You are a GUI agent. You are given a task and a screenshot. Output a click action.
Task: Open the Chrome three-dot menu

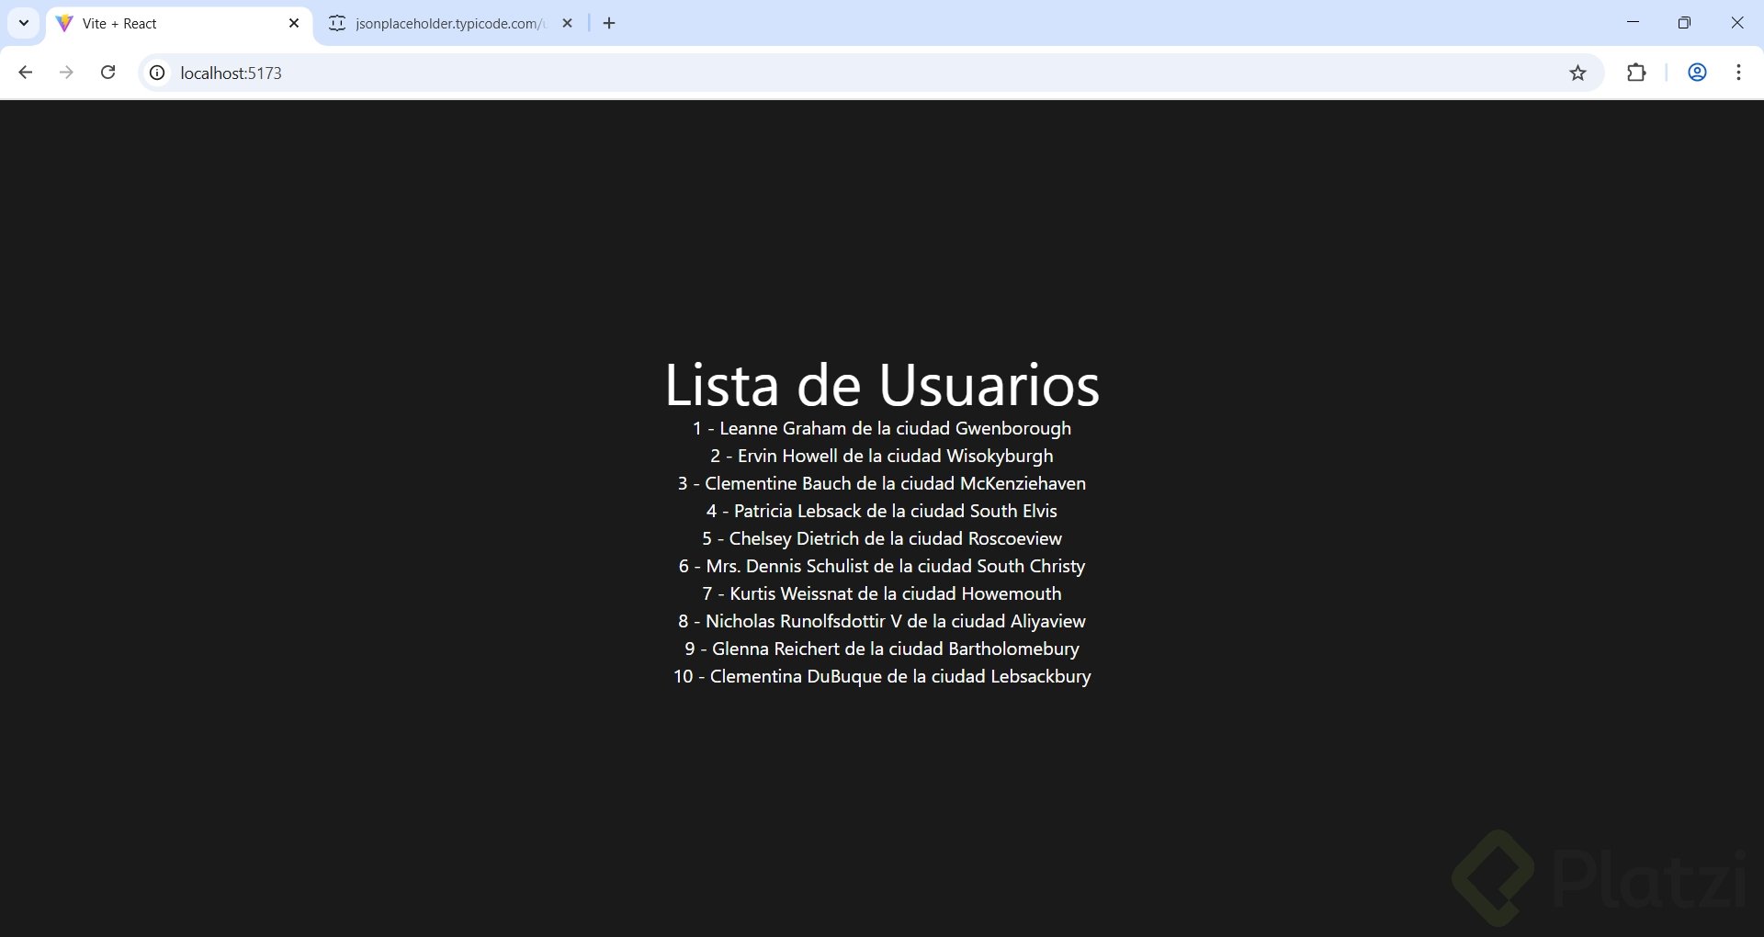point(1738,73)
